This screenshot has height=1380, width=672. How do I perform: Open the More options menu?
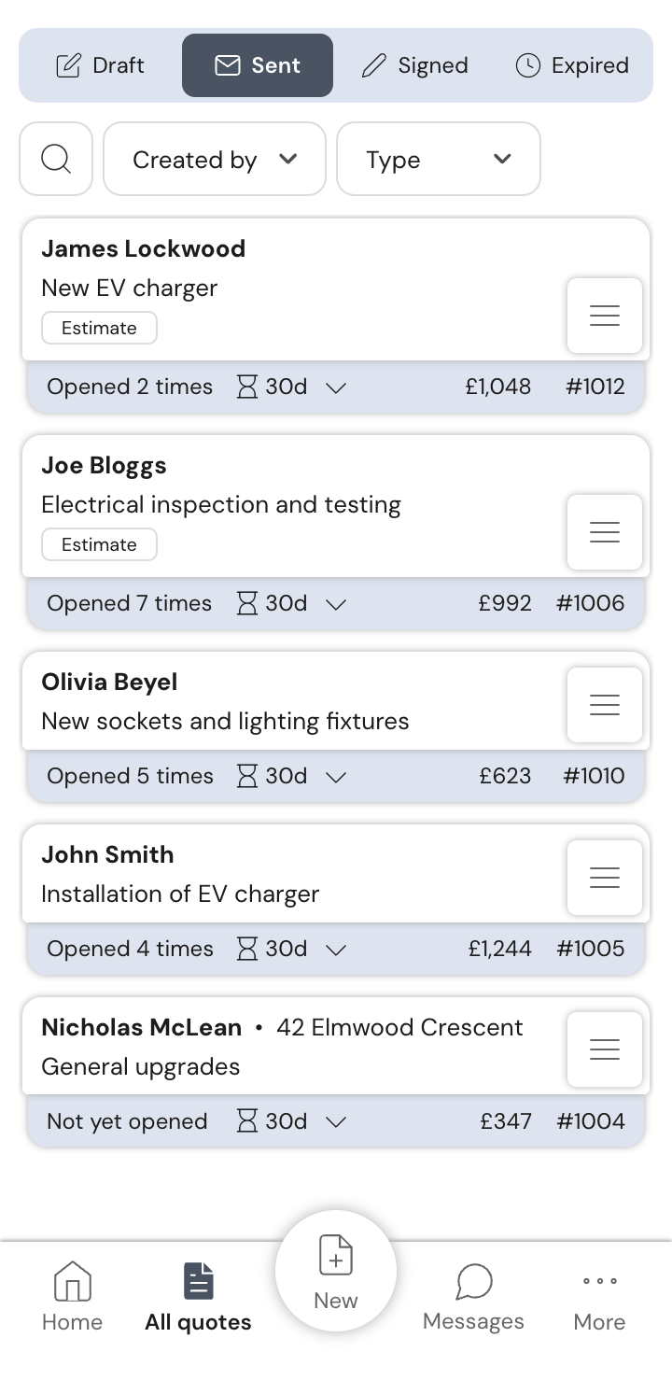[x=599, y=1296]
